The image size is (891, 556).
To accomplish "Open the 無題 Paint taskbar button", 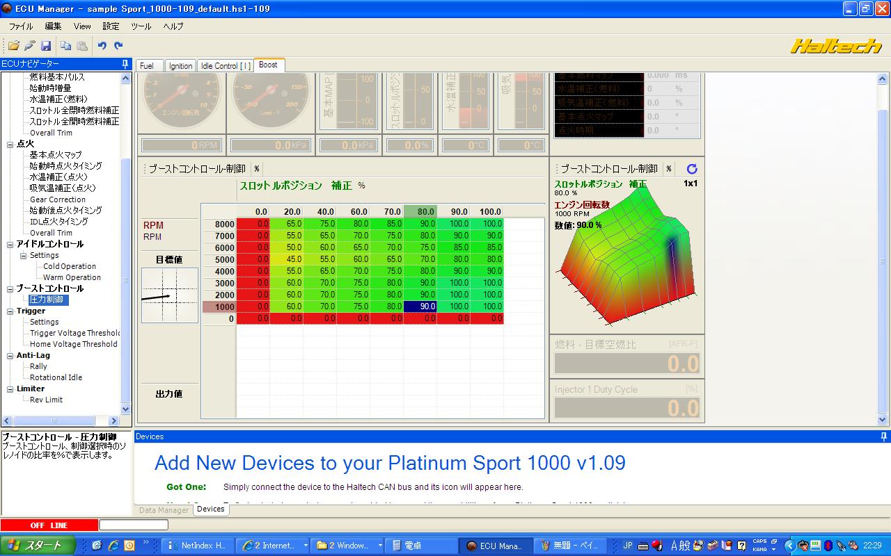I will coord(569,546).
